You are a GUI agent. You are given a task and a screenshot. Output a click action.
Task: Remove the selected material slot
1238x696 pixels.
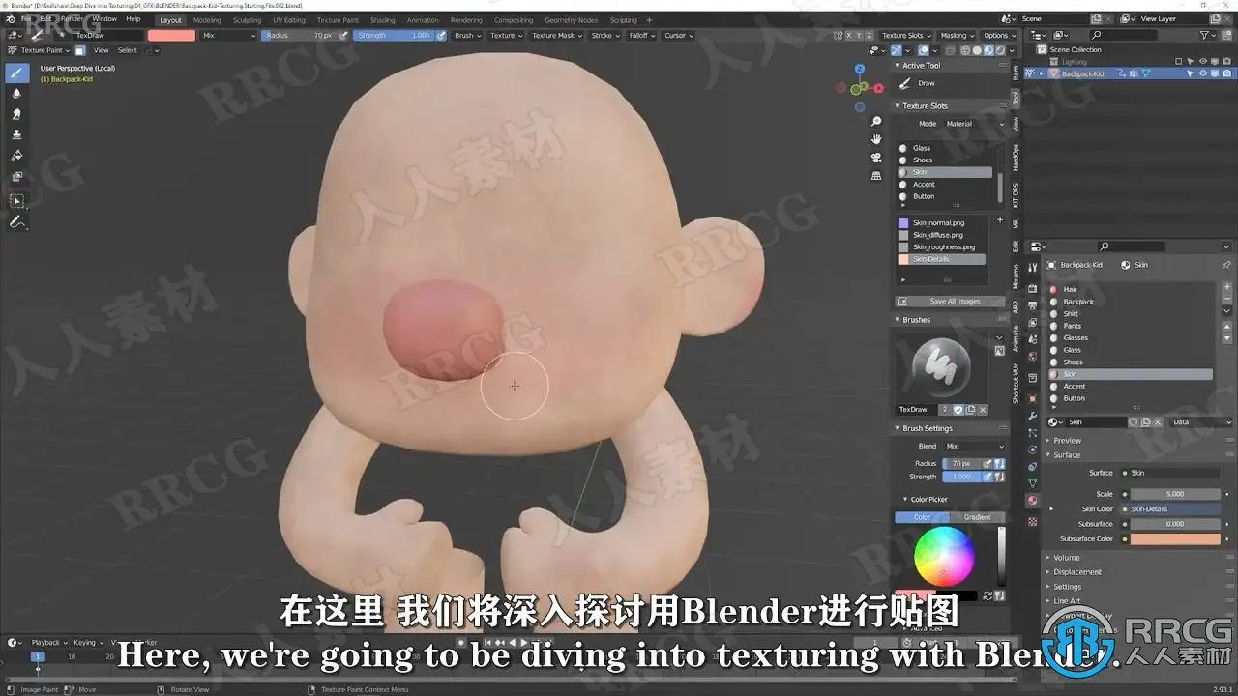tap(1226, 300)
